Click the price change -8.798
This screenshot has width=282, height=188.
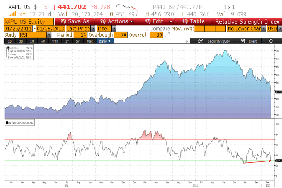coord(100,7)
